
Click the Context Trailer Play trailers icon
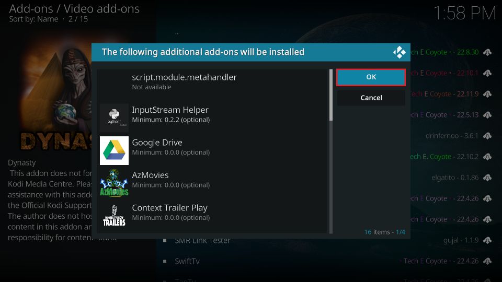pyautogui.click(x=114, y=216)
